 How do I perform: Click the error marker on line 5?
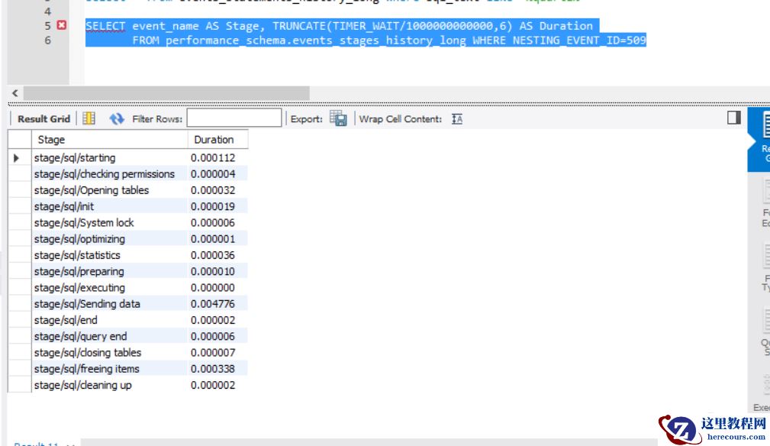pyautogui.click(x=61, y=25)
